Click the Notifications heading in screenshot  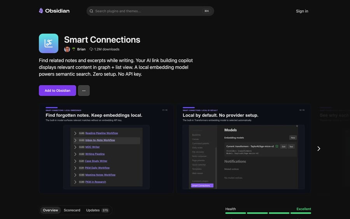pos(235,161)
